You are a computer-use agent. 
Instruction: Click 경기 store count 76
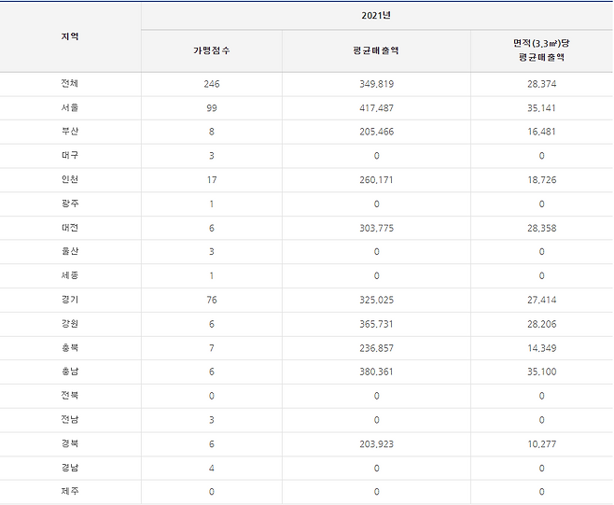211,301
